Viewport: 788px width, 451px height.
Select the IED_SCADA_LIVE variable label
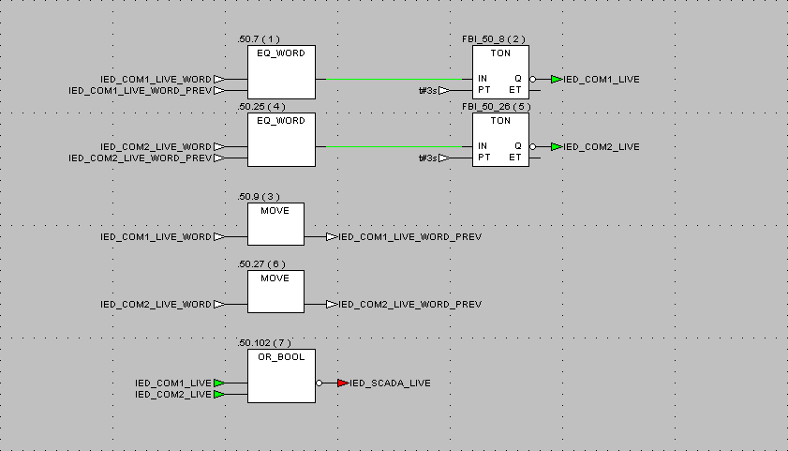[390, 383]
